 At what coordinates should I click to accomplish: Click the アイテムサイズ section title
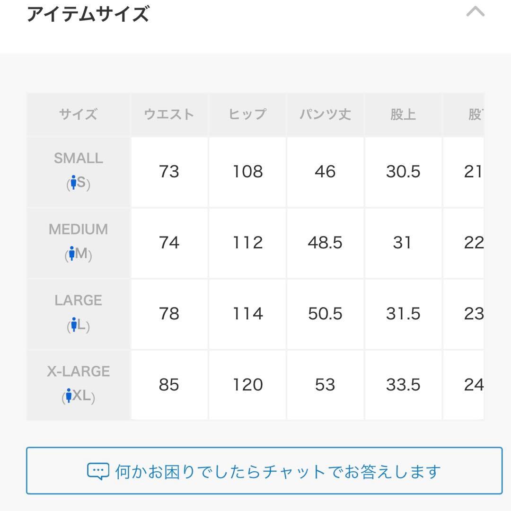(x=88, y=14)
